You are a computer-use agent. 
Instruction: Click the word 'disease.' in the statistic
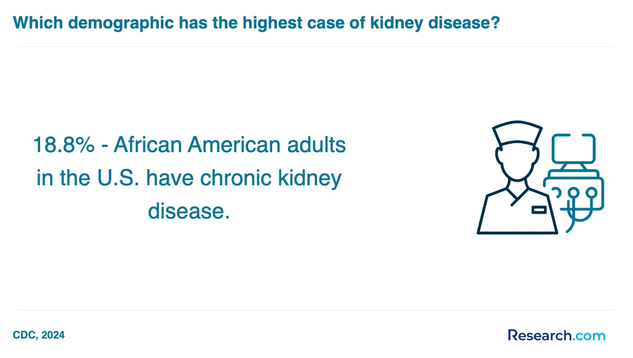coord(189,211)
